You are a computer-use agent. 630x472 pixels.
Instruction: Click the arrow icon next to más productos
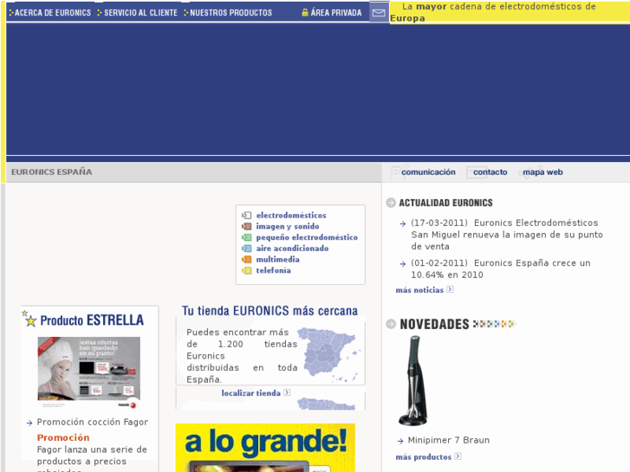(x=458, y=456)
